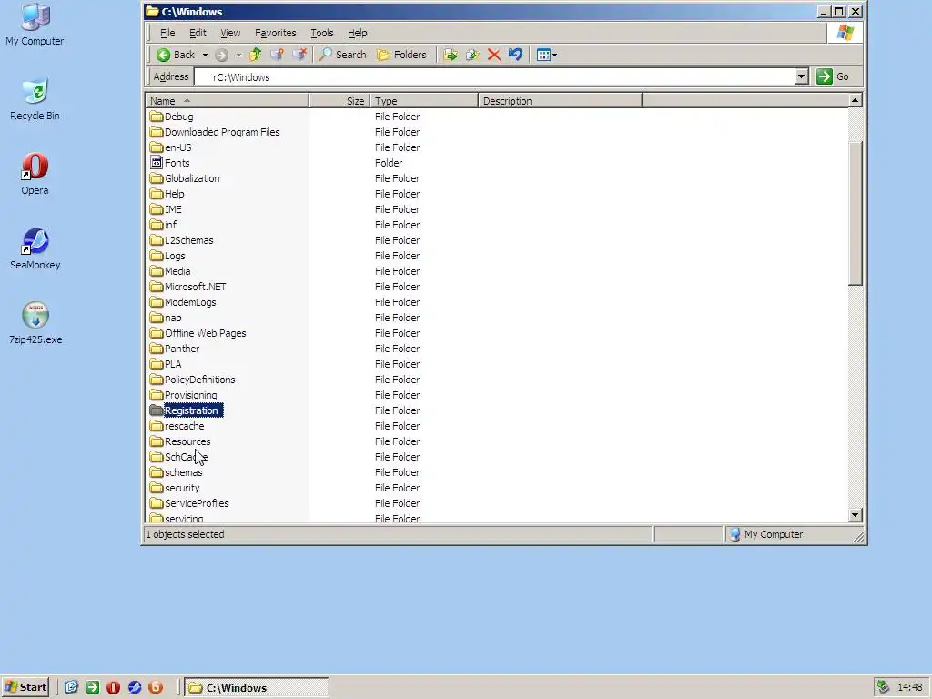Select the 7zip425.exe desktop icon
This screenshot has width=932, height=699.
point(35,323)
